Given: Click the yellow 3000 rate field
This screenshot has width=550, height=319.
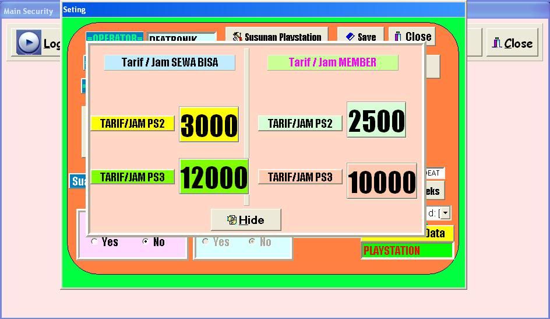Looking at the screenshot, I should pyautogui.click(x=209, y=124).
